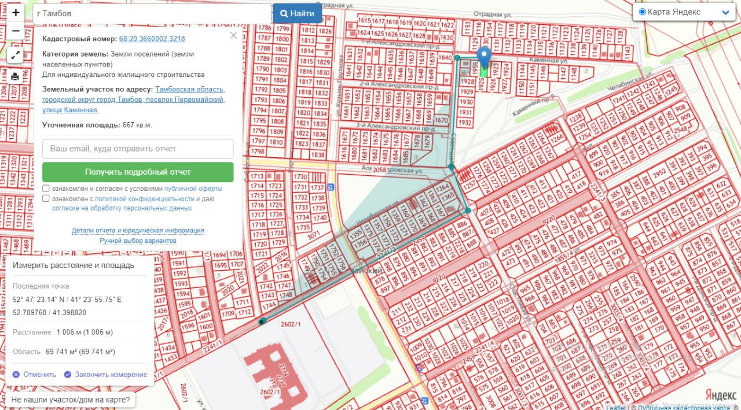This screenshot has height=410, width=741.
Task: Expand the map layer selector chevron
Action: pos(726,12)
